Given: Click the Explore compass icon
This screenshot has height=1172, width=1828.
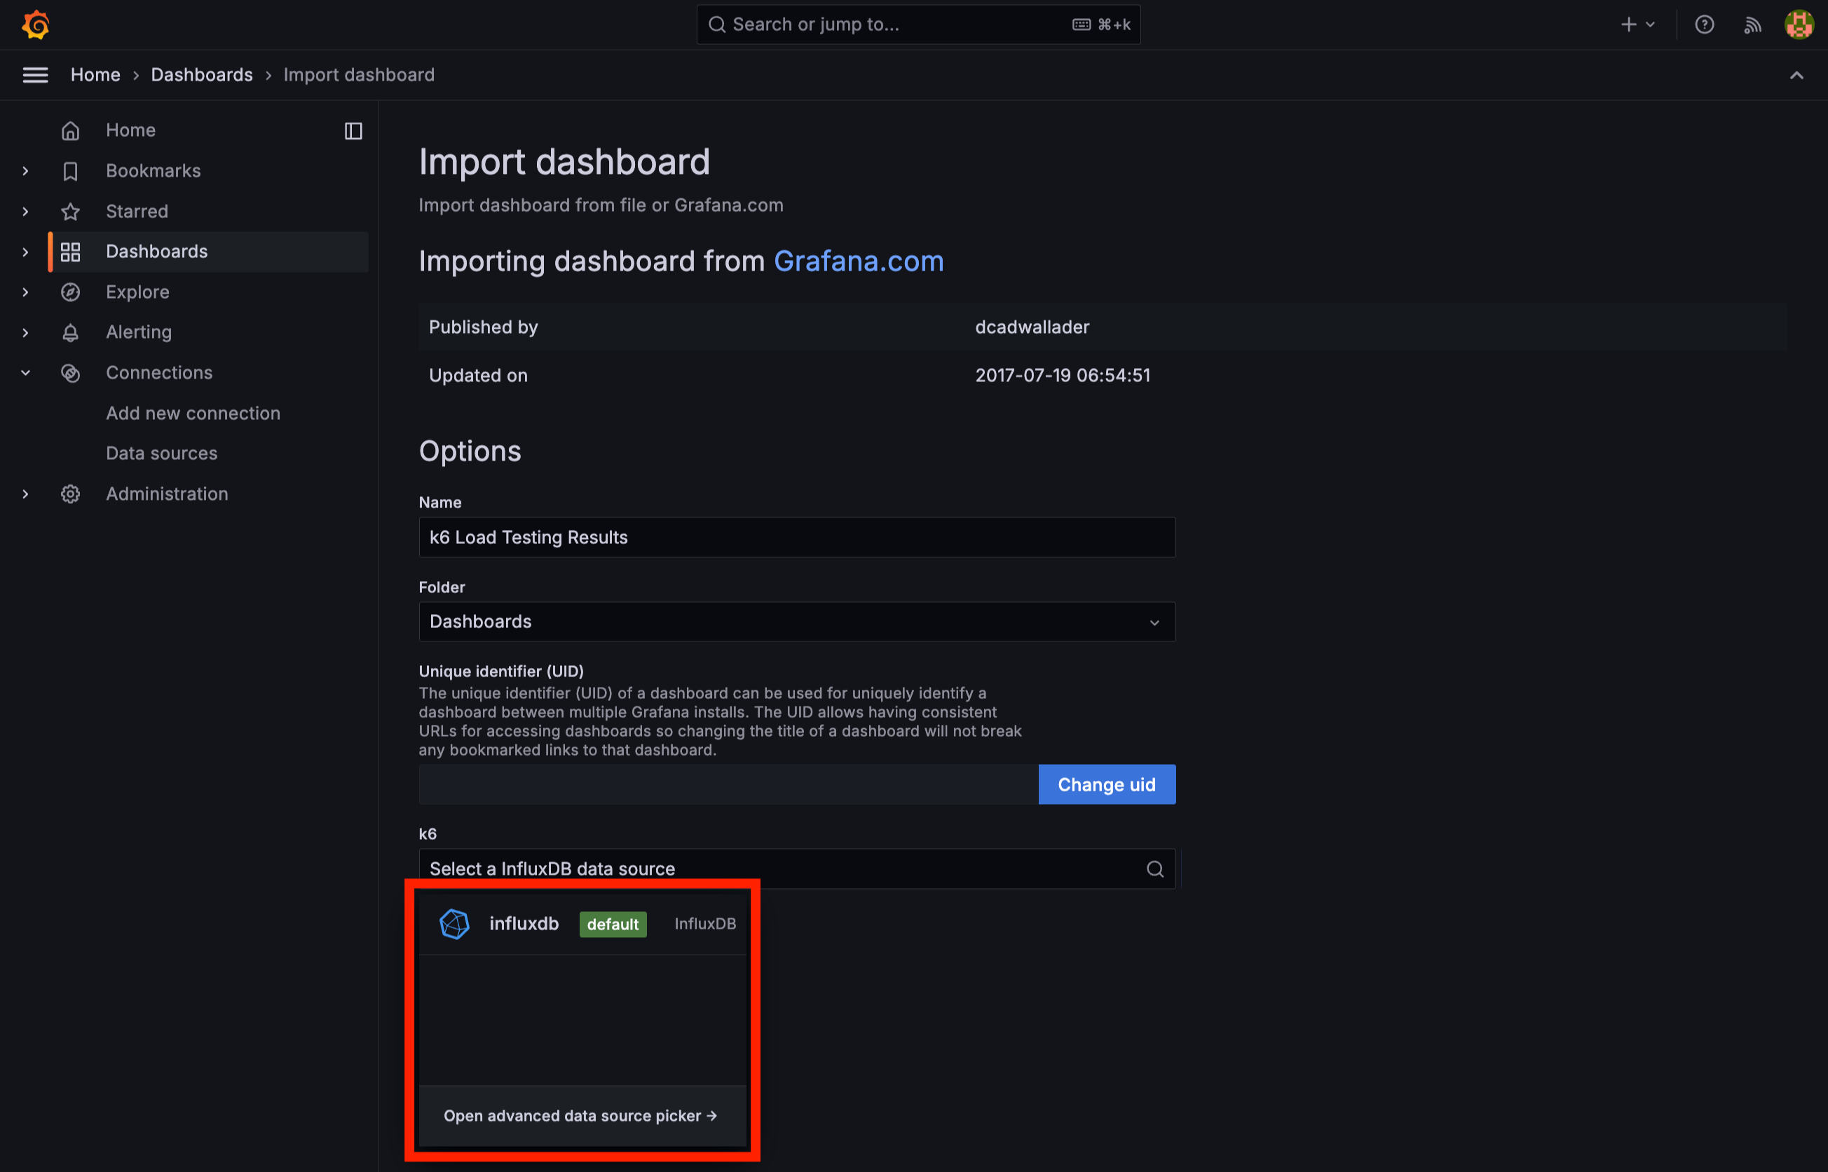Looking at the screenshot, I should tap(70, 292).
